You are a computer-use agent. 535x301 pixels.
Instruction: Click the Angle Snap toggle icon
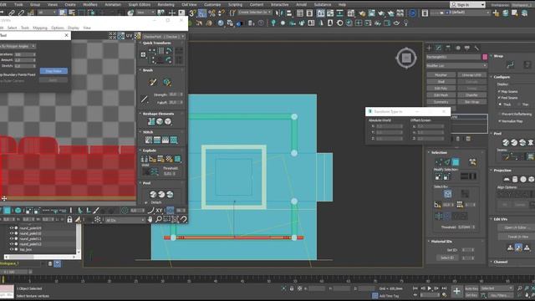(202, 13)
